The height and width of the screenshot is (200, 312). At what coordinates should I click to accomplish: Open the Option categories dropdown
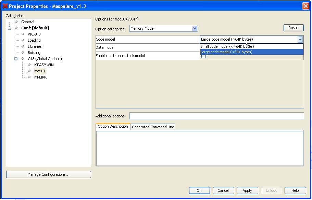point(195,29)
